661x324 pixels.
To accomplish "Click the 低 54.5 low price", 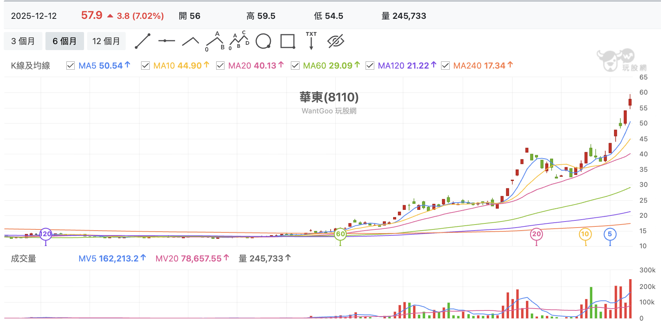I will coord(329,16).
